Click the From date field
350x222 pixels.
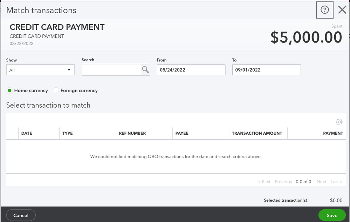click(191, 70)
